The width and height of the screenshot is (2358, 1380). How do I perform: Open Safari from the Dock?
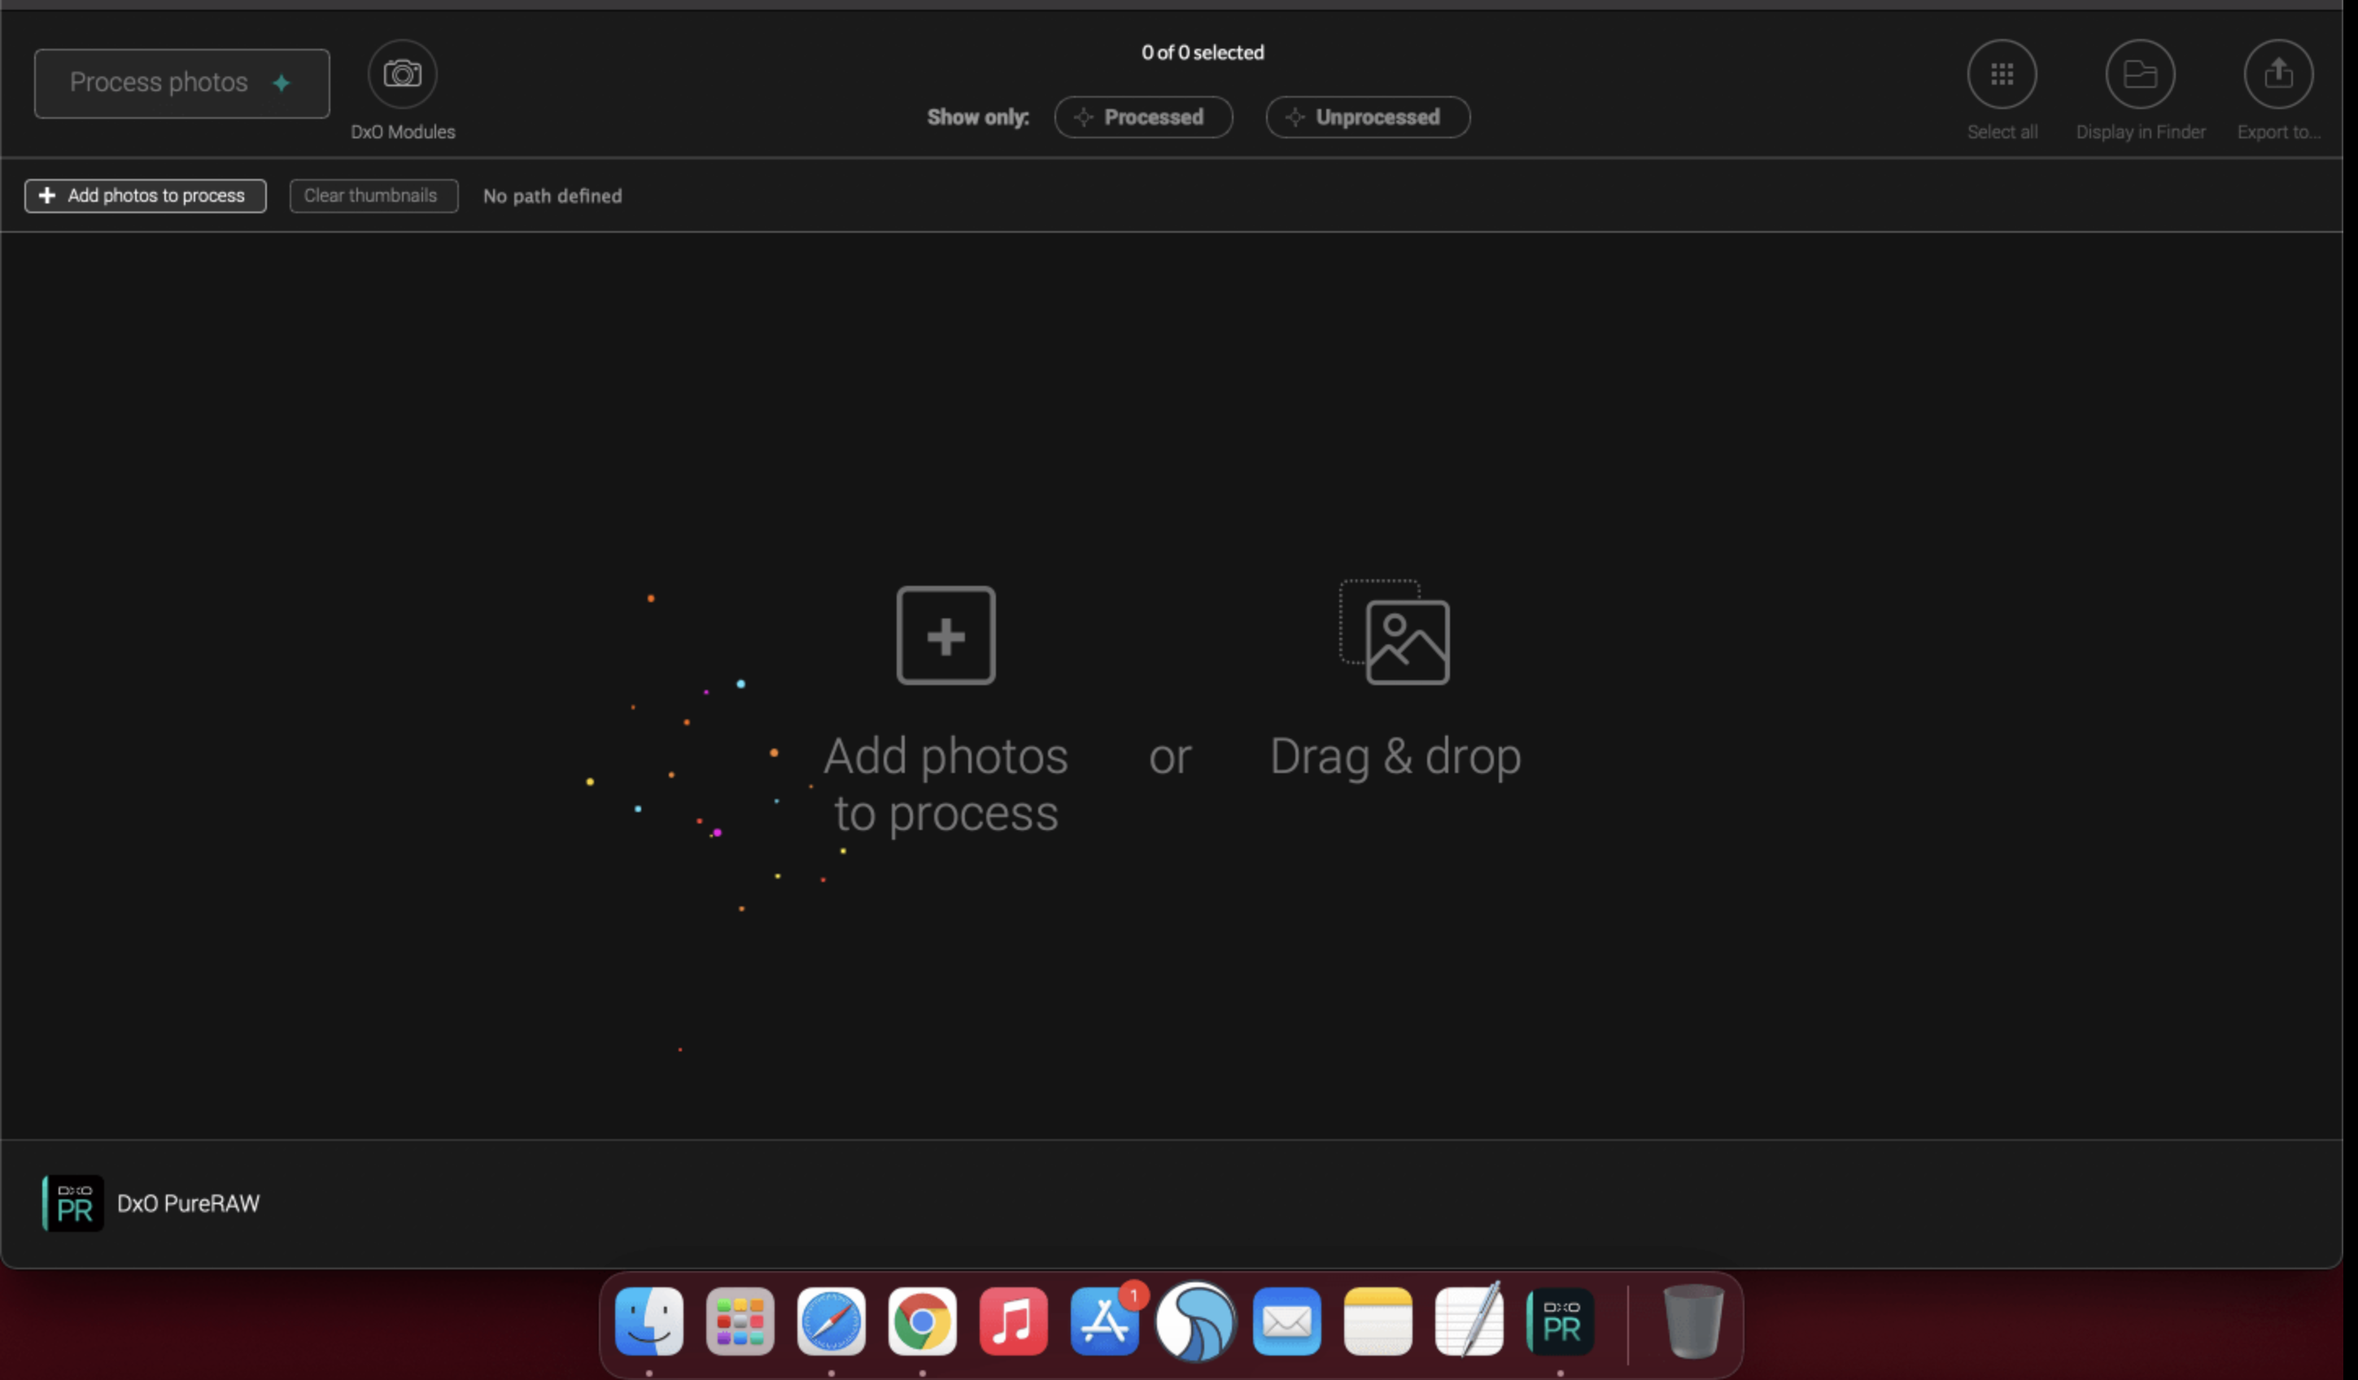coord(831,1321)
